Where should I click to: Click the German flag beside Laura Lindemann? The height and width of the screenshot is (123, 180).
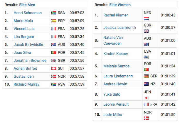tap(146, 76)
